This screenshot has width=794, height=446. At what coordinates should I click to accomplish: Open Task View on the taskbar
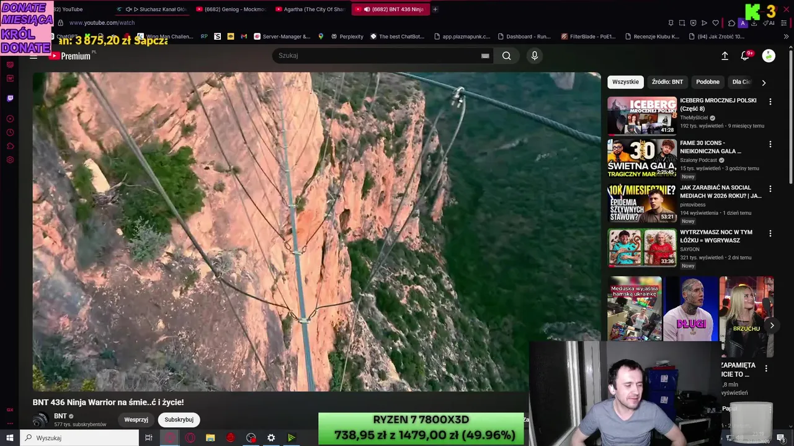coord(149,438)
